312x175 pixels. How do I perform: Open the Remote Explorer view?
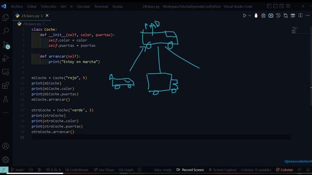[x=5, y=72]
